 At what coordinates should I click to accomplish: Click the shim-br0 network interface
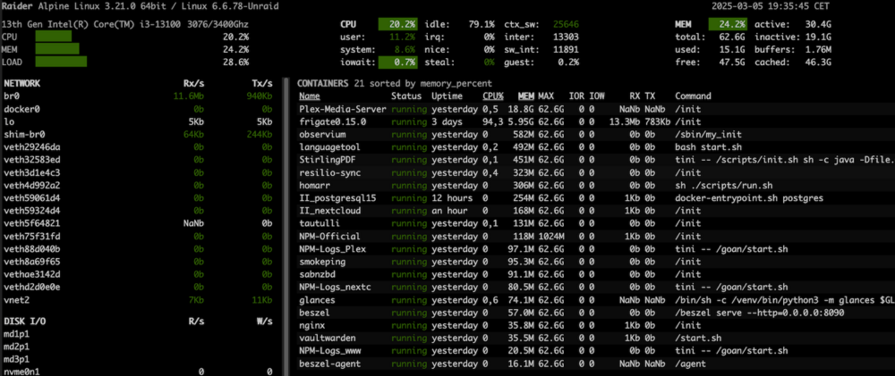(x=24, y=135)
